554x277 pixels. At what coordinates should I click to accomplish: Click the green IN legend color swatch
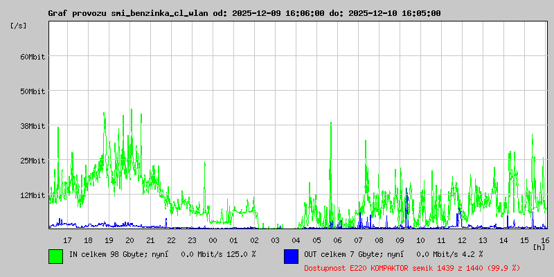click(x=56, y=256)
